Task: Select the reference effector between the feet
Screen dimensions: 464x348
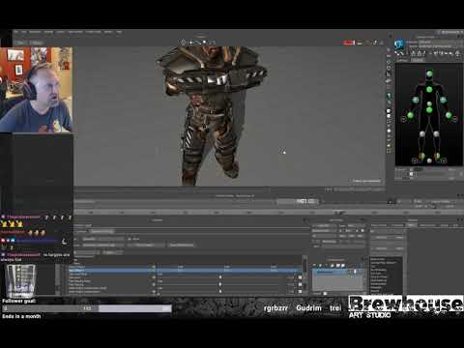Action: pos(429,160)
